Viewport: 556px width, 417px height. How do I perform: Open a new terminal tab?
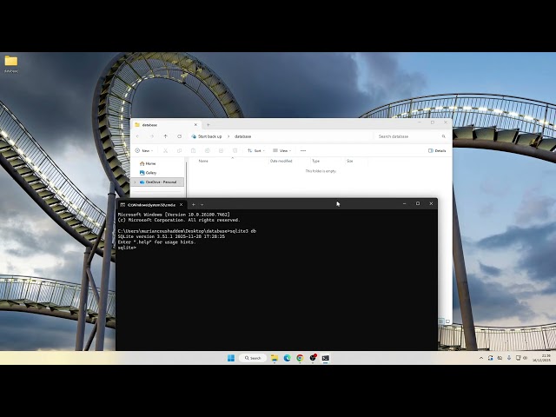pos(194,205)
